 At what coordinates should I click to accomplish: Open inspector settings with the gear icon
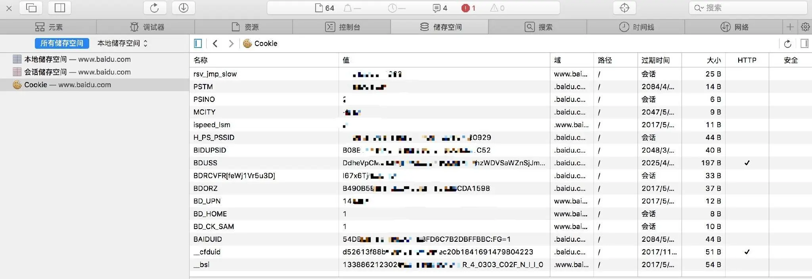(805, 27)
